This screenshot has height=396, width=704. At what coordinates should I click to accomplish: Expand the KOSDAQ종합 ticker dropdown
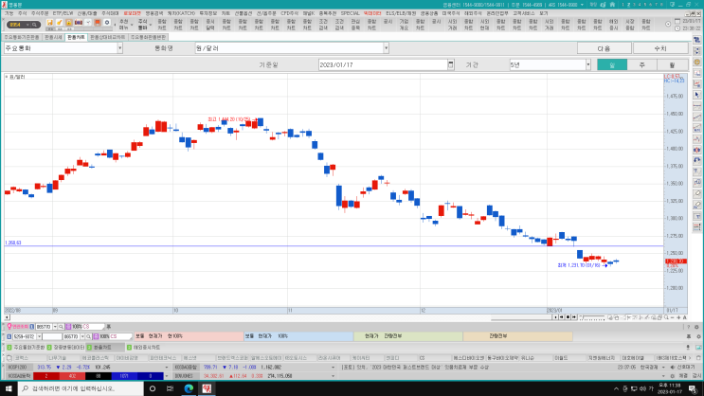[333, 368]
